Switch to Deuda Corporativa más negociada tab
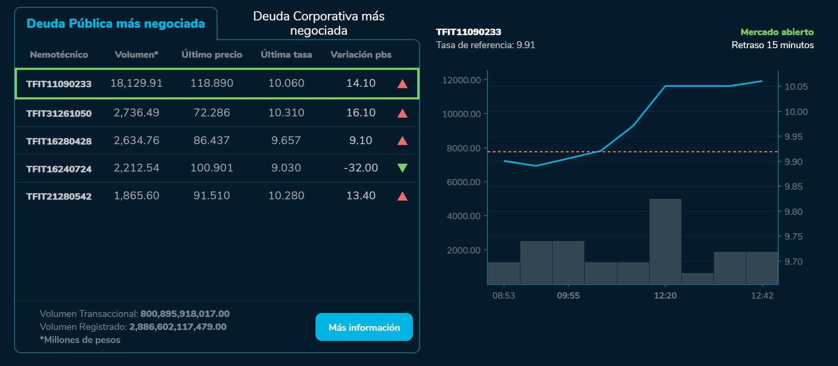This screenshot has width=838, height=366. click(319, 23)
